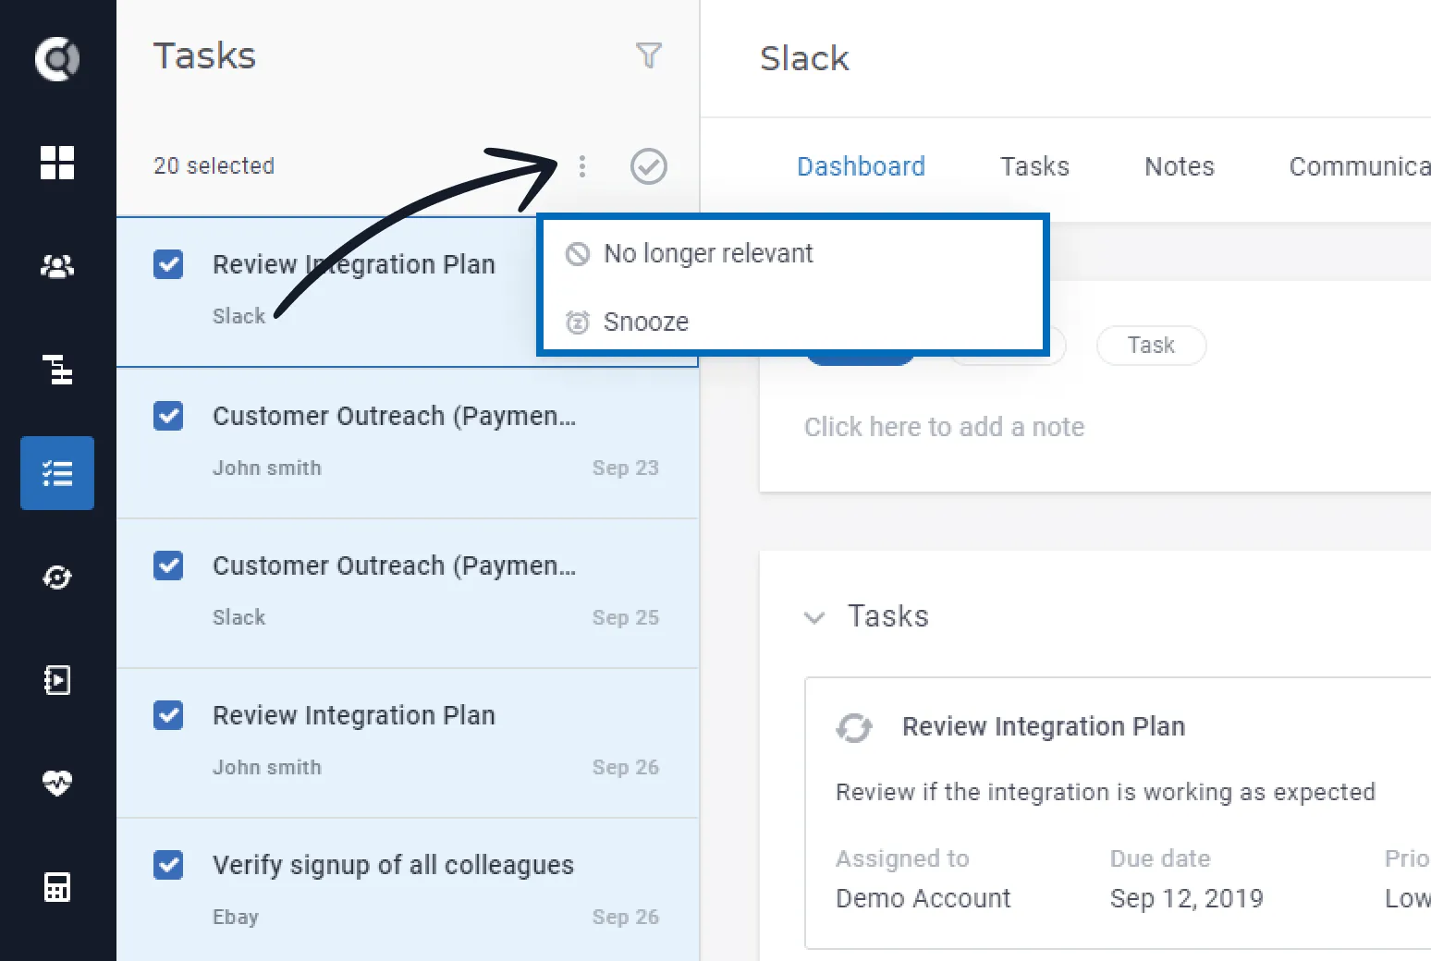The image size is (1431, 961).
Task: Mark selected tasks complete with checkmark circle
Action: click(649, 166)
